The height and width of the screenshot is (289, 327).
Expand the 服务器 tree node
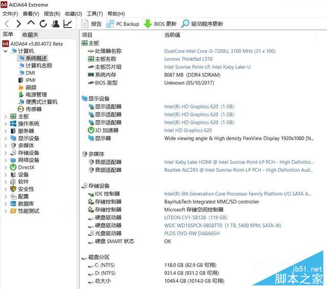click(x=6, y=131)
